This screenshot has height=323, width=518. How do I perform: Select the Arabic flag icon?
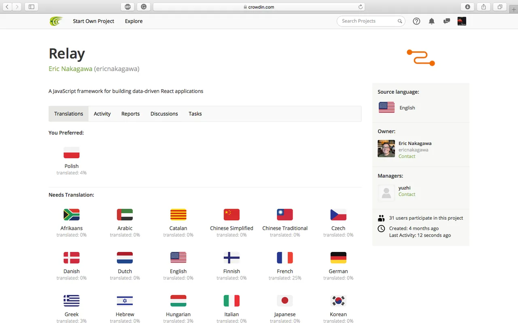125,214
